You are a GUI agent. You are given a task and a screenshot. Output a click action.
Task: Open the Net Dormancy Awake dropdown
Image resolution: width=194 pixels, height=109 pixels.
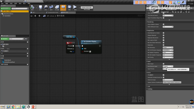coord(168,47)
